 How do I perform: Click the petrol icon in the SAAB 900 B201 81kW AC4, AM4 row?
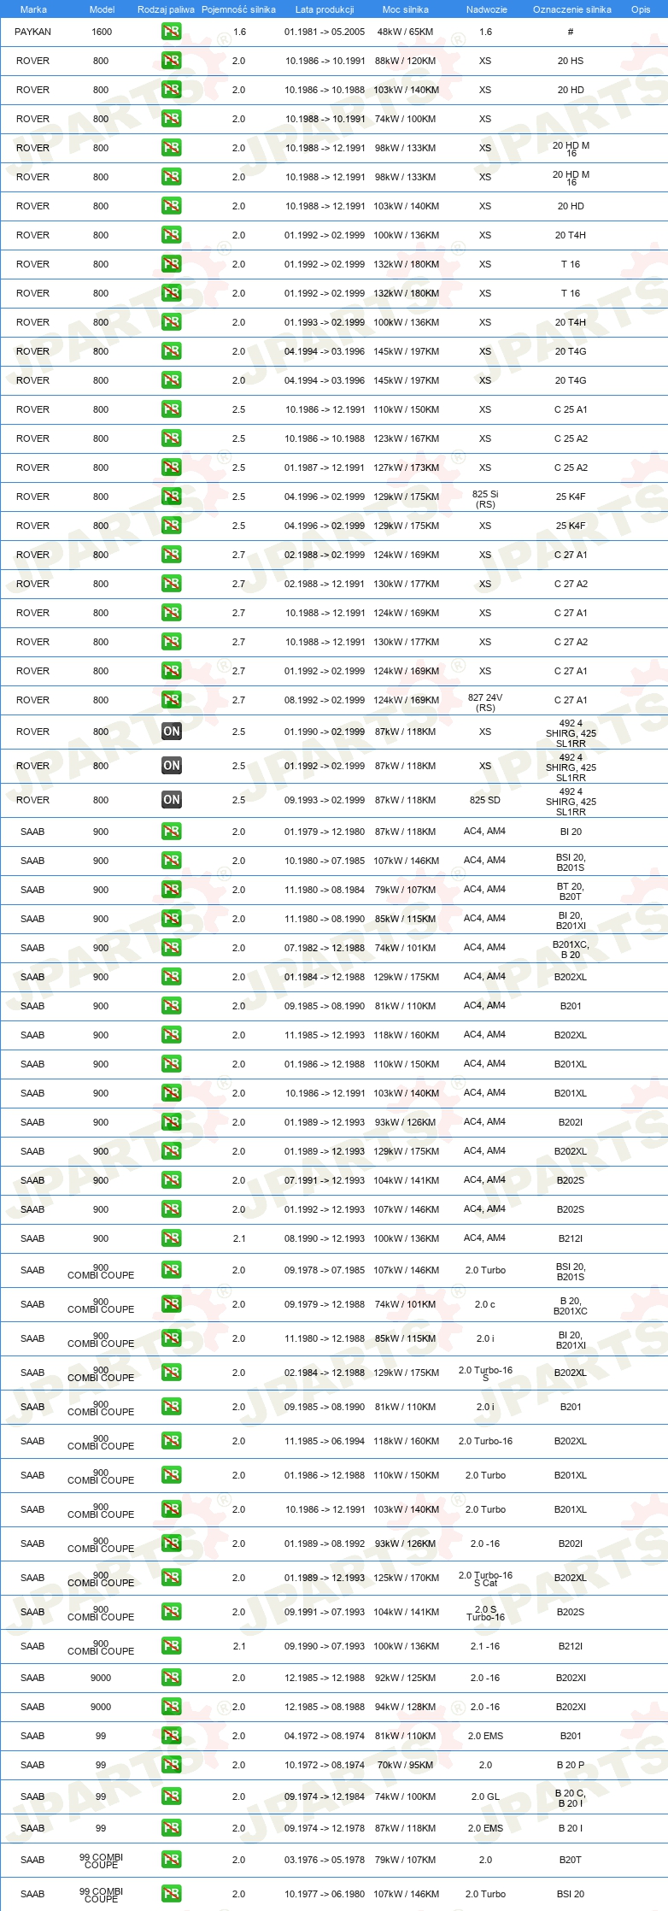click(x=172, y=1006)
